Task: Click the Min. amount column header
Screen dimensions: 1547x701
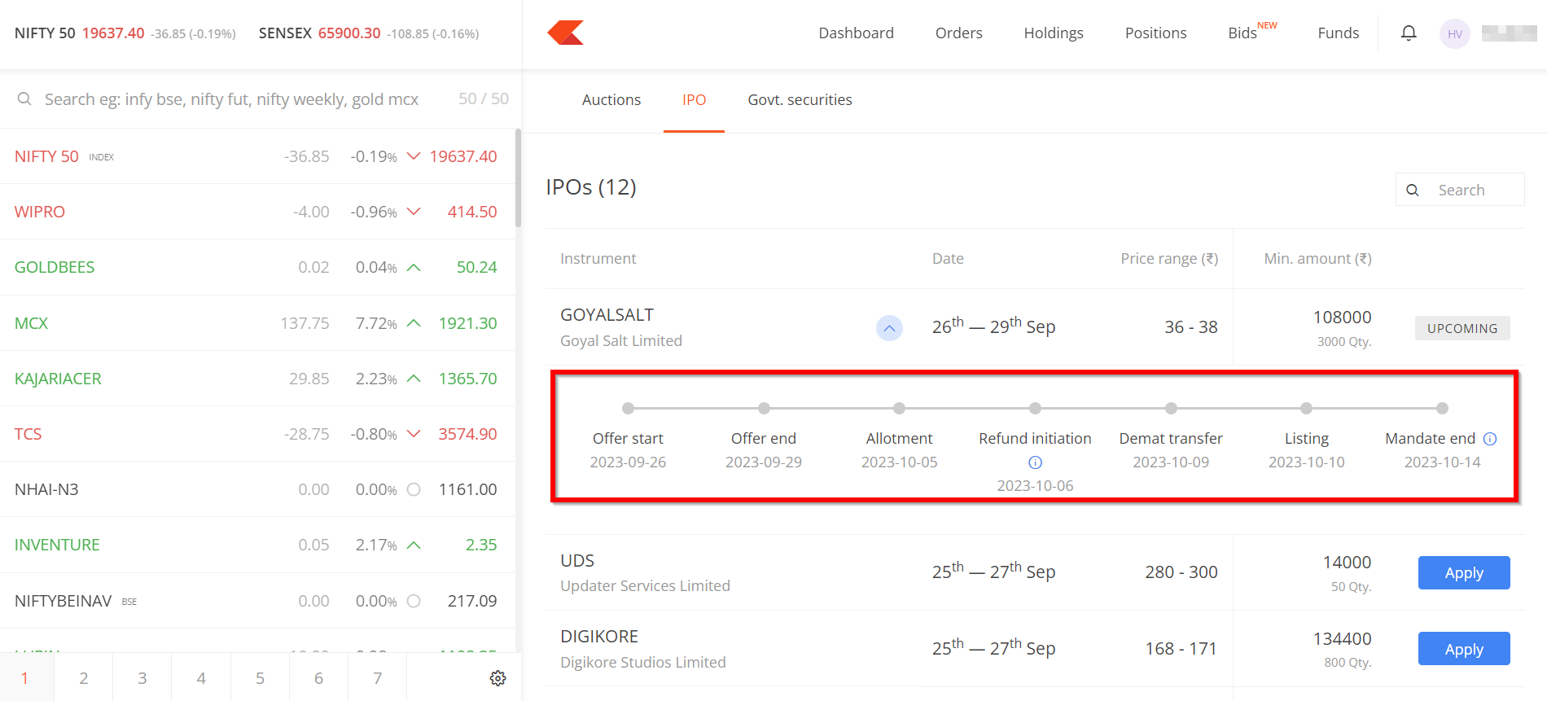Action: coord(1317,259)
